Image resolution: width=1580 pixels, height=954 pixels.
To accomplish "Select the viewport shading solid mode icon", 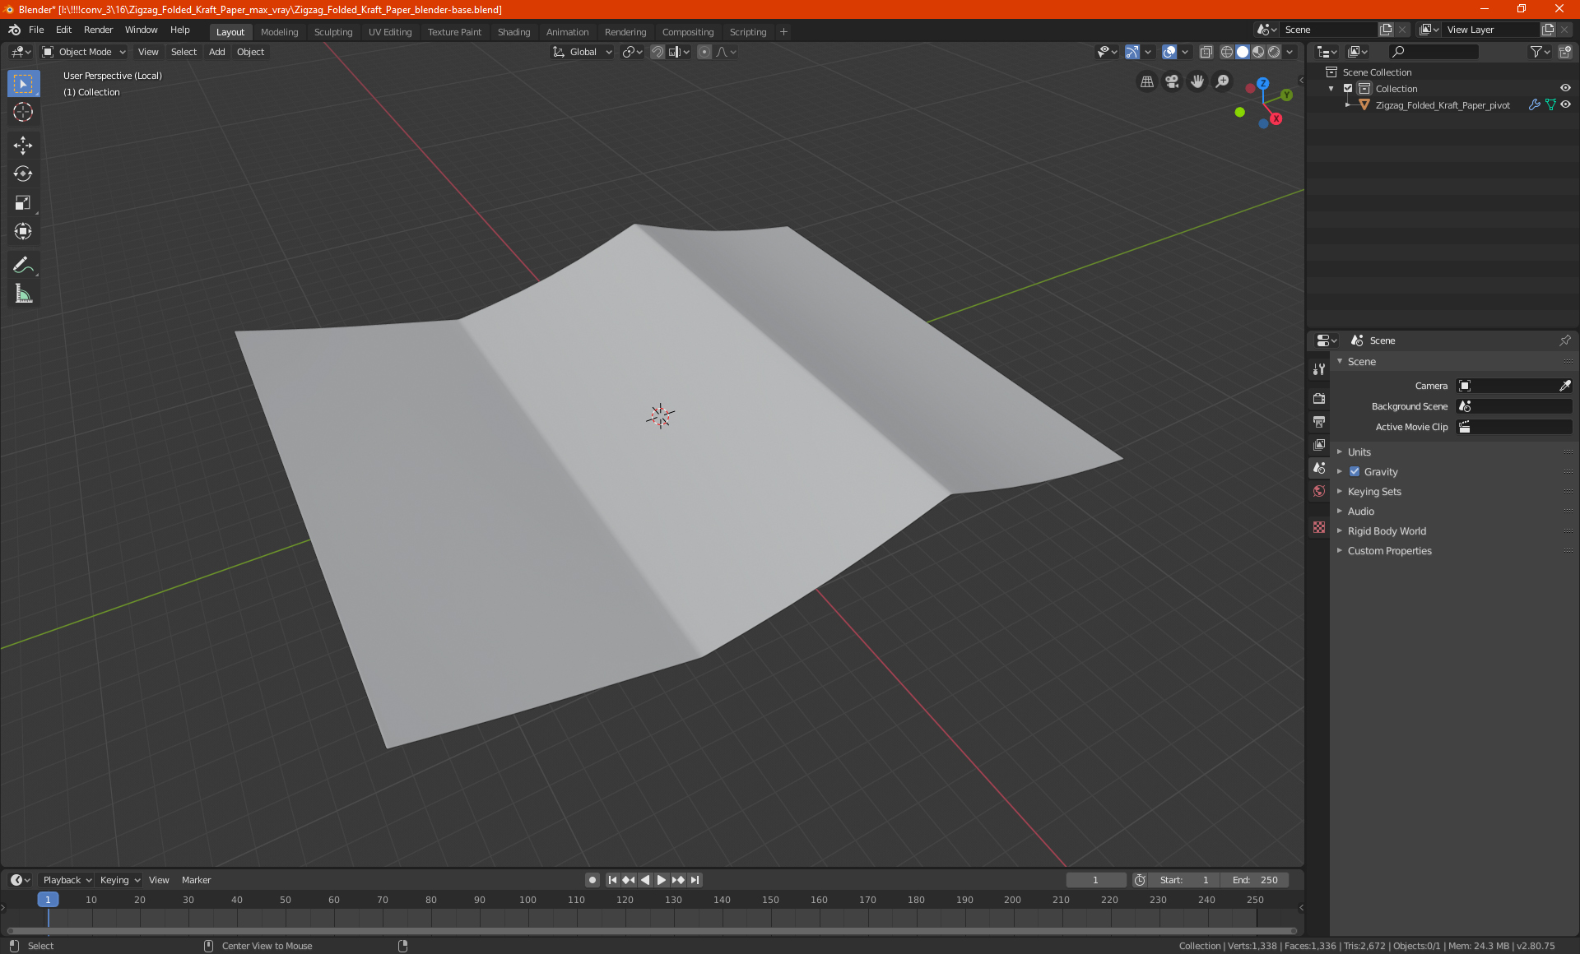I will (x=1242, y=52).
